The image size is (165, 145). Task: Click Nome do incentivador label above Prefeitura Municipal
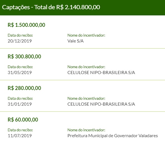(x=86, y=130)
